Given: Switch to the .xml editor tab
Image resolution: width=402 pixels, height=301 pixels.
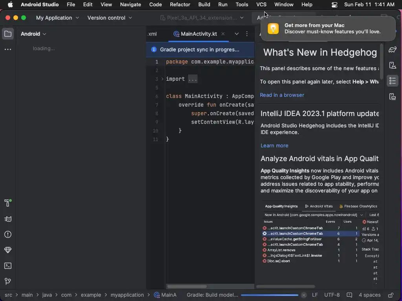Looking at the screenshot, I should [153, 34].
